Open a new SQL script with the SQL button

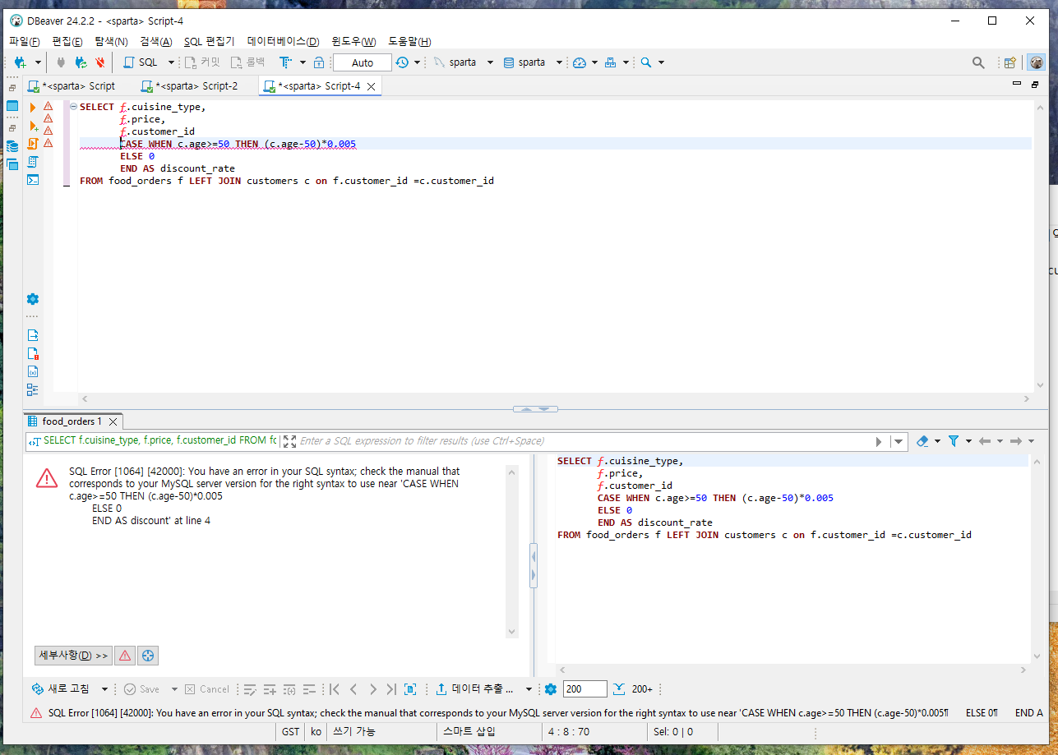(x=141, y=62)
